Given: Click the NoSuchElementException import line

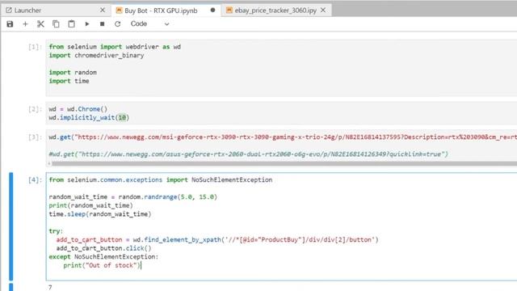Looking at the screenshot, I should 161,179.
